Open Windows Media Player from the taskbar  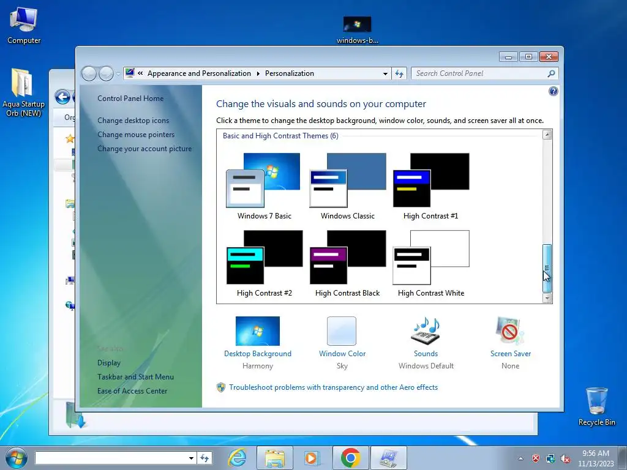[312, 458]
